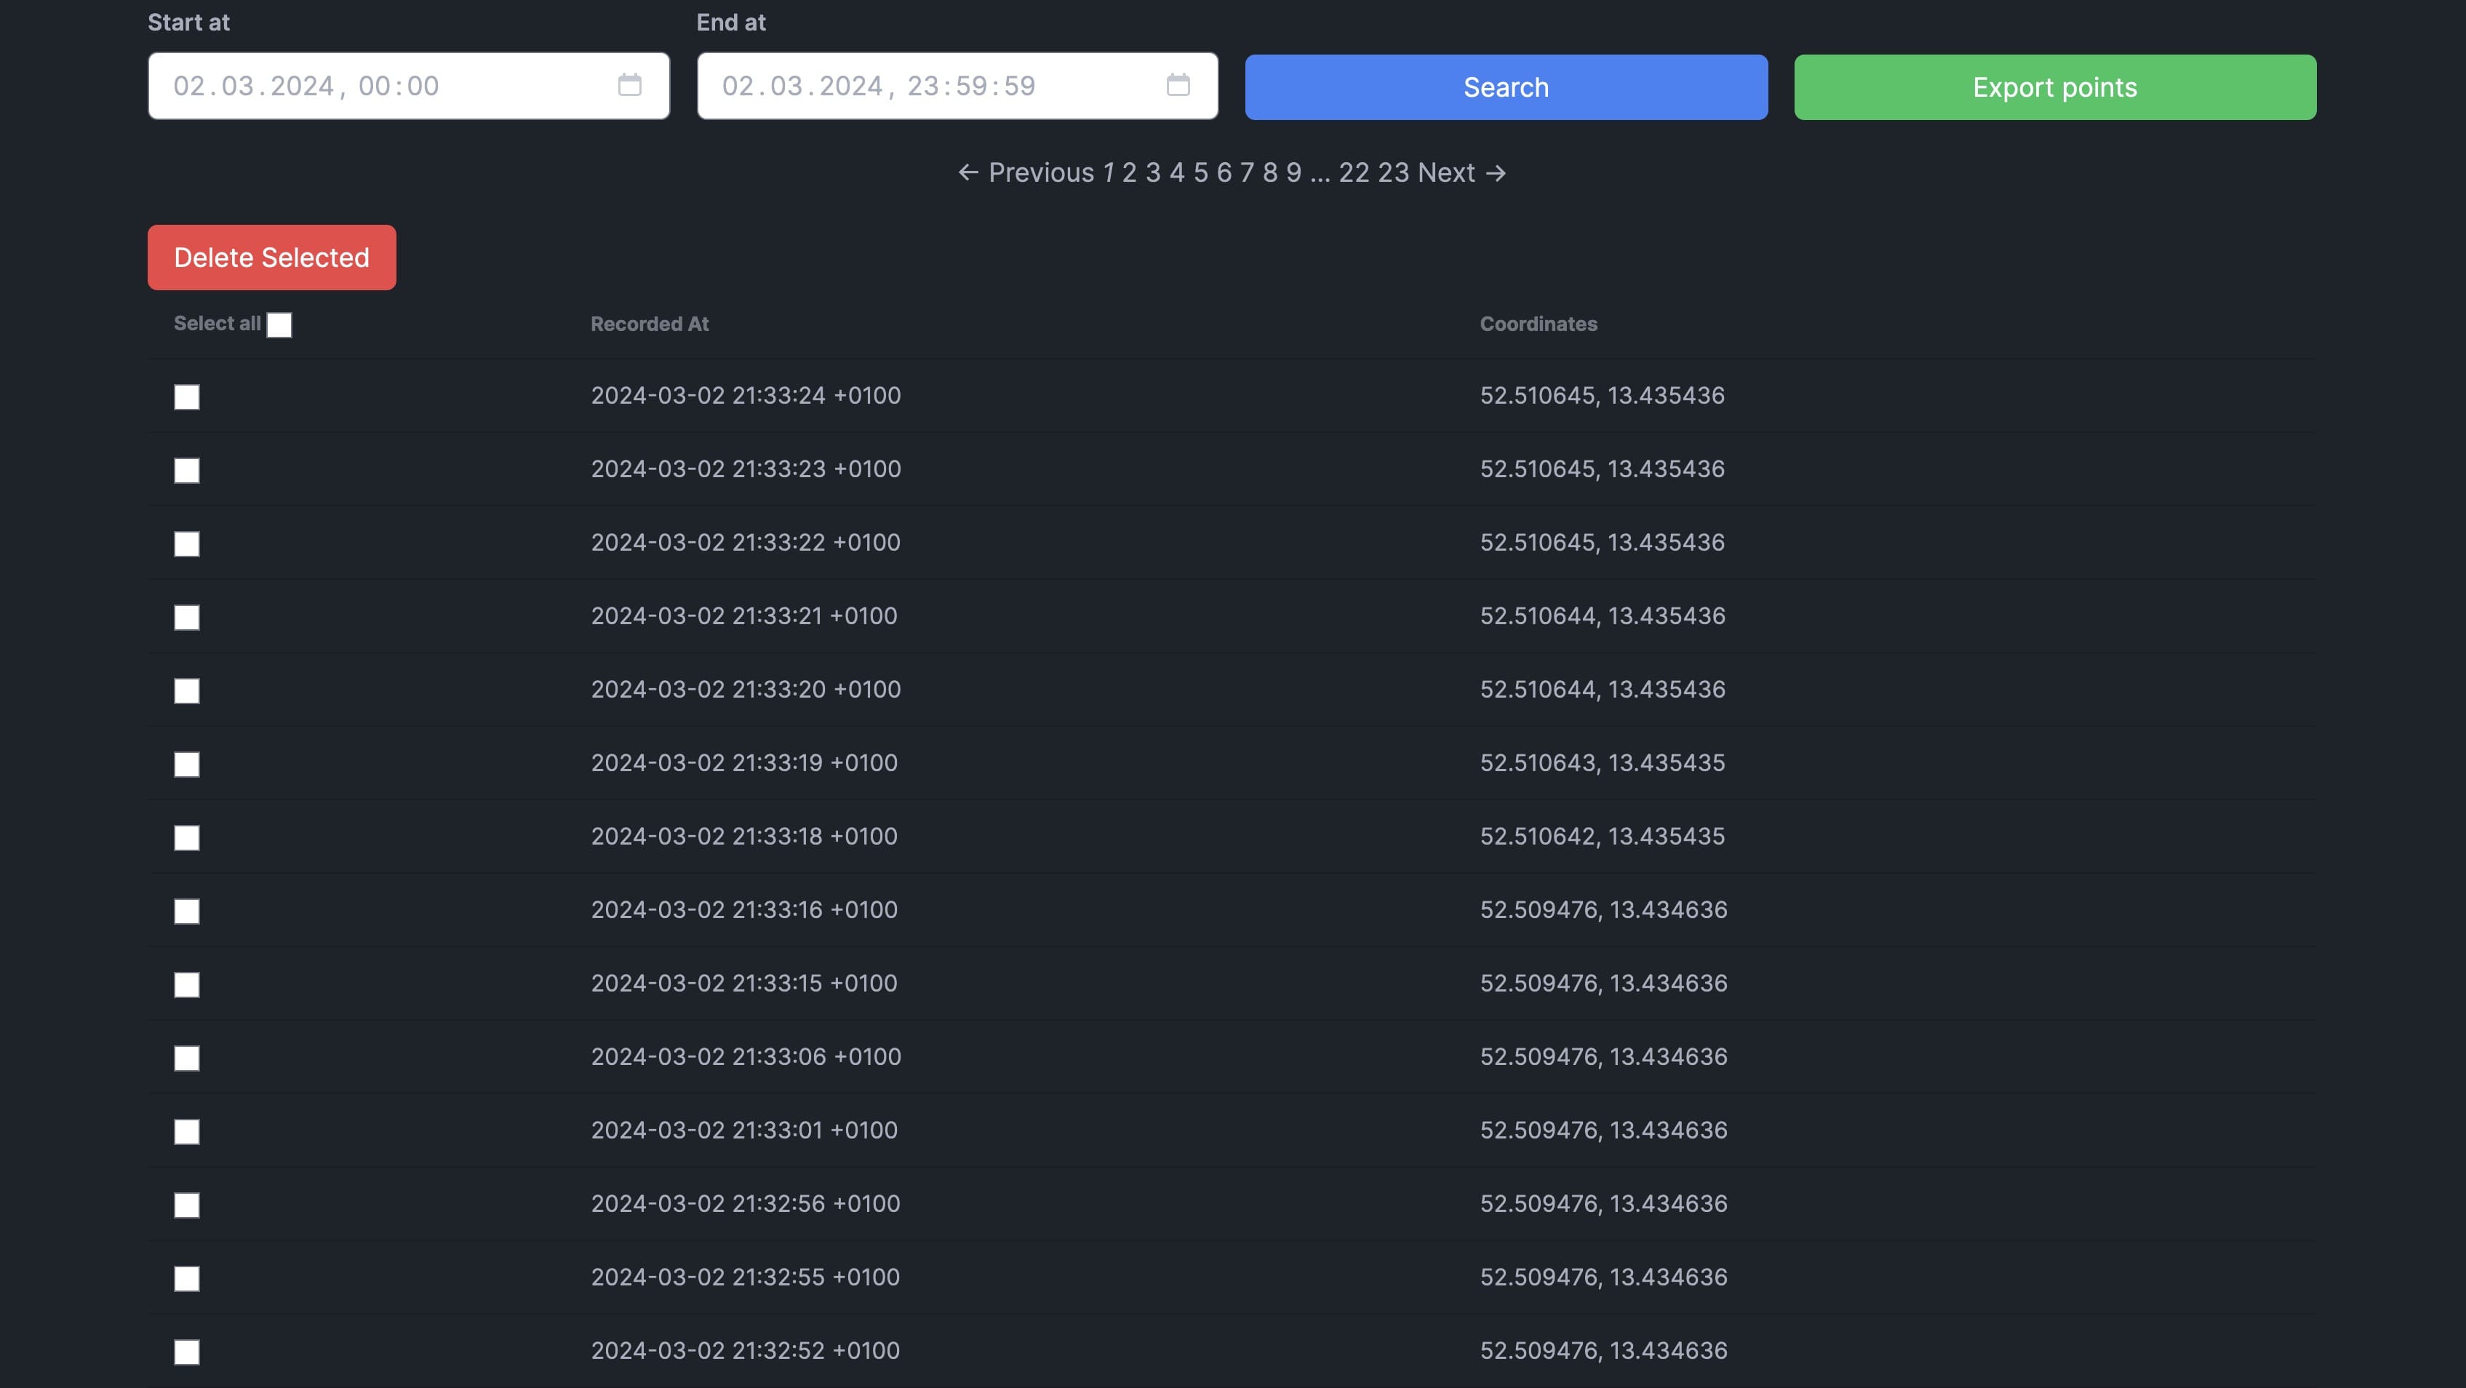Check the Select all checkbox
2466x1388 pixels.
pyautogui.click(x=279, y=325)
